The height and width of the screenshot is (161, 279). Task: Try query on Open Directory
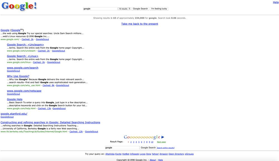click(176, 154)
